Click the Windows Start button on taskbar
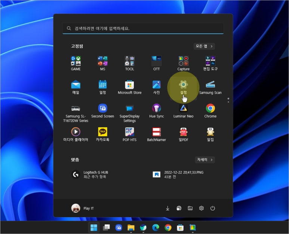289x234 pixels. [94, 228]
